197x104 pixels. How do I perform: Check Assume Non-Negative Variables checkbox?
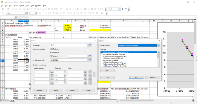[101, 54]
